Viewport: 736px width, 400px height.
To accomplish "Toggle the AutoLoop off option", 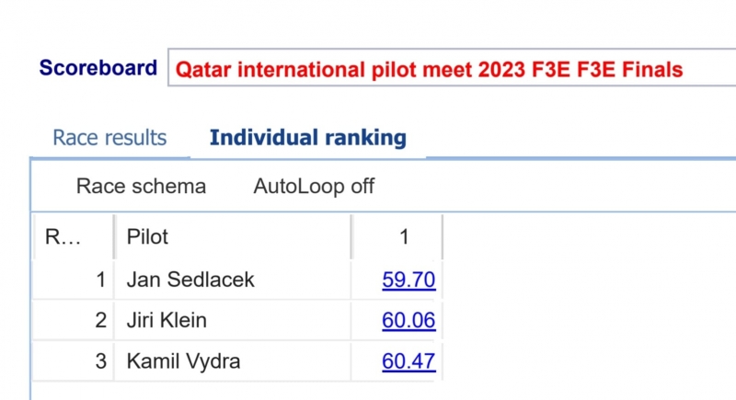I will [x=314, y=186].
